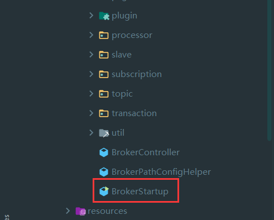Expand the resources folder chevron
Screen dimensions: 274x220
point(68,211)
